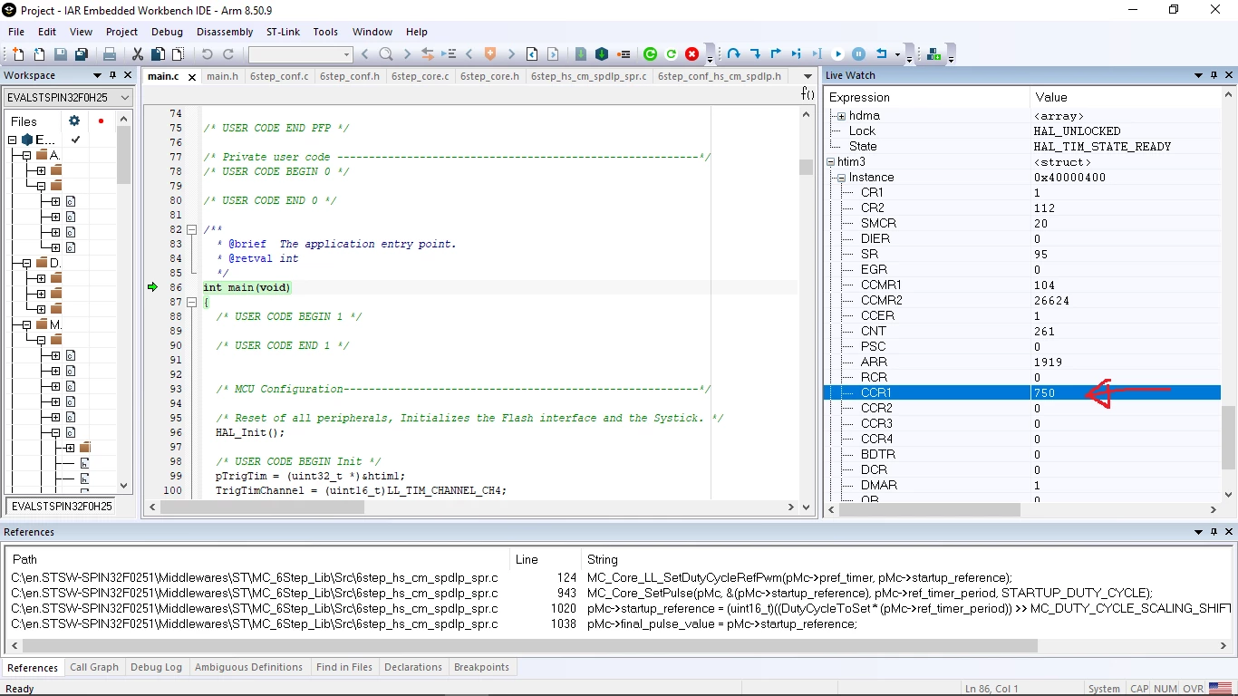This screenshot has width=1238, height=696.
Task: Switch to the 6step_core.c editor tab
Action: coord(420,76)
